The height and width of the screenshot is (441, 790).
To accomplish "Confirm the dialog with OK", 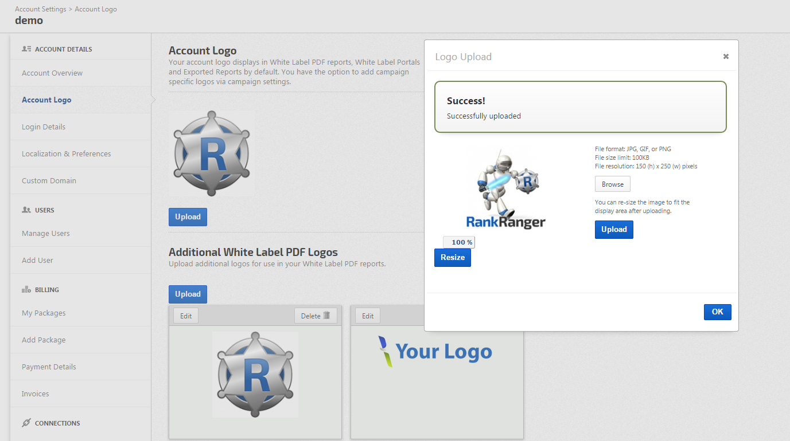I will 717,312.
